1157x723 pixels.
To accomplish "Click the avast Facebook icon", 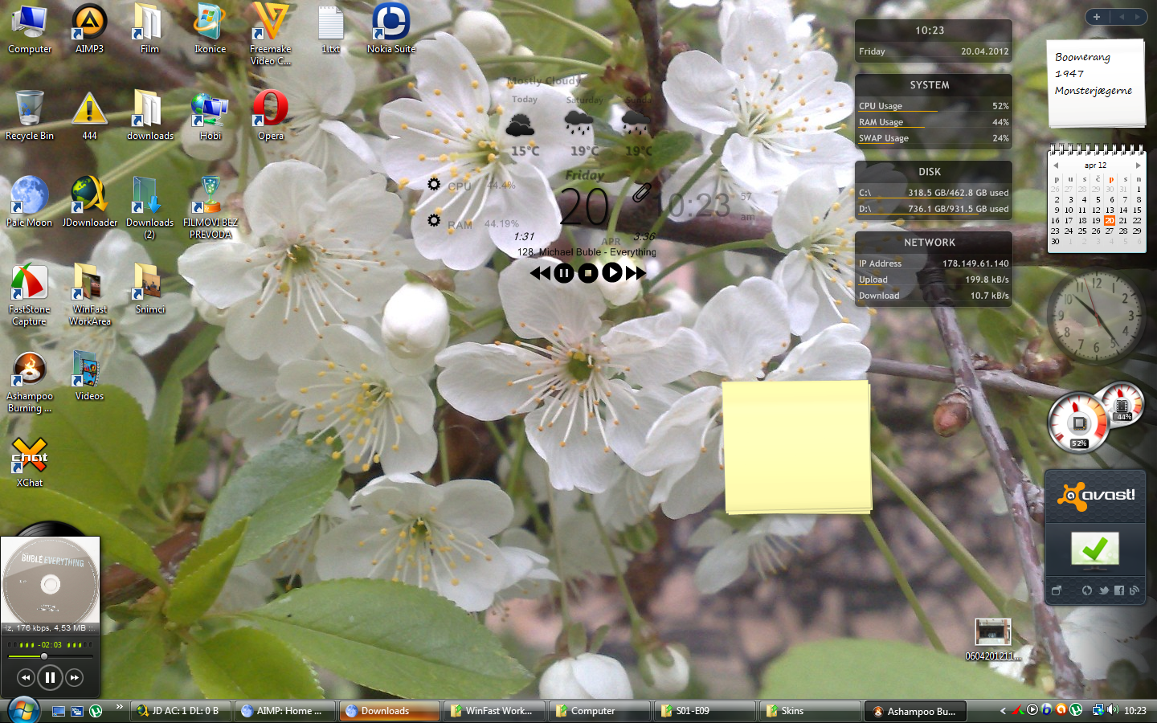I will coord(1119,590).
